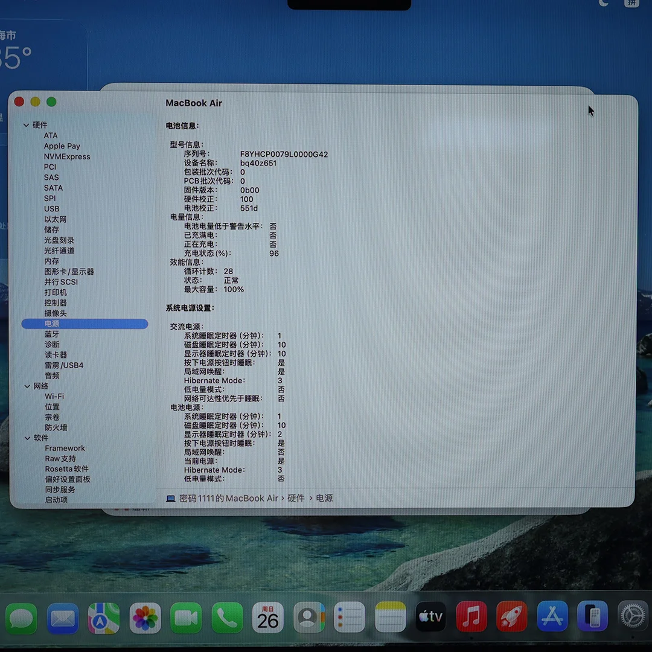Launch Apple TV from the Dock
The height and width of the screenshot is (652, 652).
point(430,616)
